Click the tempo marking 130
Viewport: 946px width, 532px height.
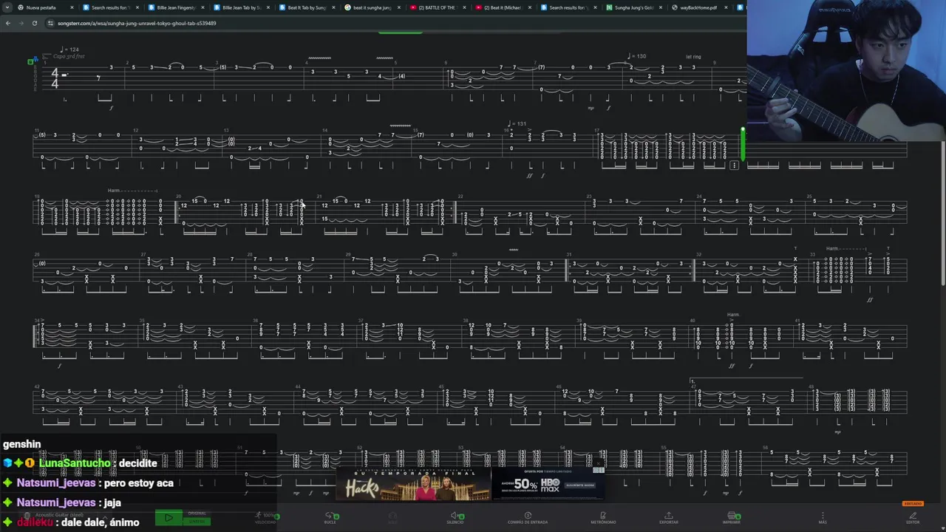(x=636, y=56)
